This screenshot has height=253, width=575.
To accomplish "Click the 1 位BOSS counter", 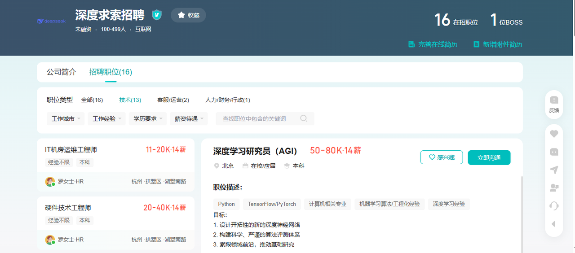I will [x=506, y=21].
